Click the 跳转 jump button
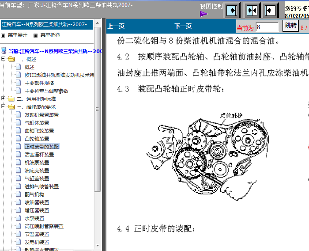Screen dimensions: 309x251 tap(290, 26)
